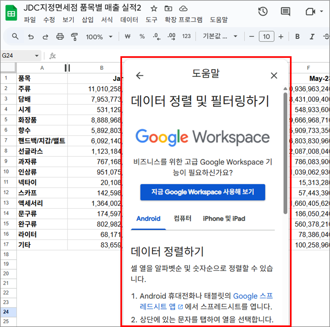Open the comments icon
Screen dimensions: 330x327
[285, 11]
